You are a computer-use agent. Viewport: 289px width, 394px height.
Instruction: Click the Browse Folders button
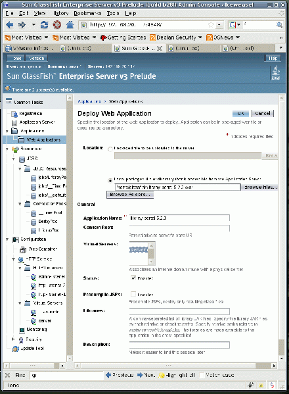click(x=130, y=195)
